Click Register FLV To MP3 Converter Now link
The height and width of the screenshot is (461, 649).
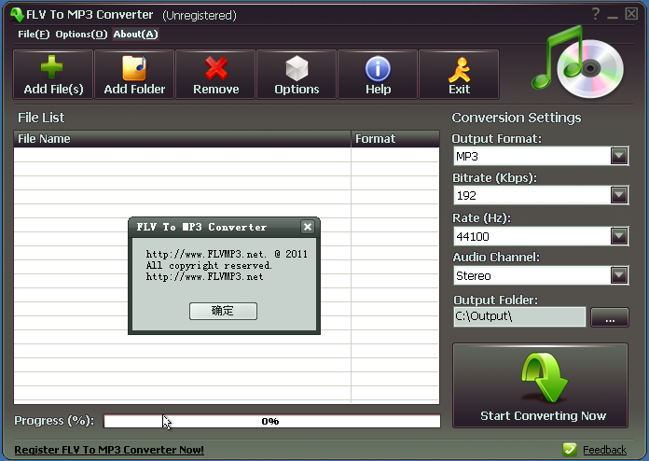tap(109, 450)
